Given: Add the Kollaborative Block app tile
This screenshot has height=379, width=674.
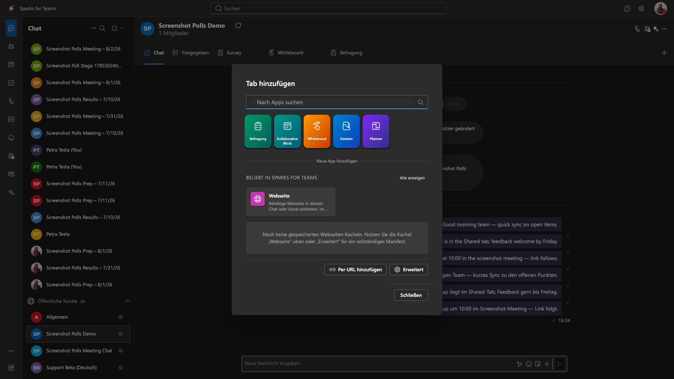Looking at the screenshot, I should [x=288, y=131].
